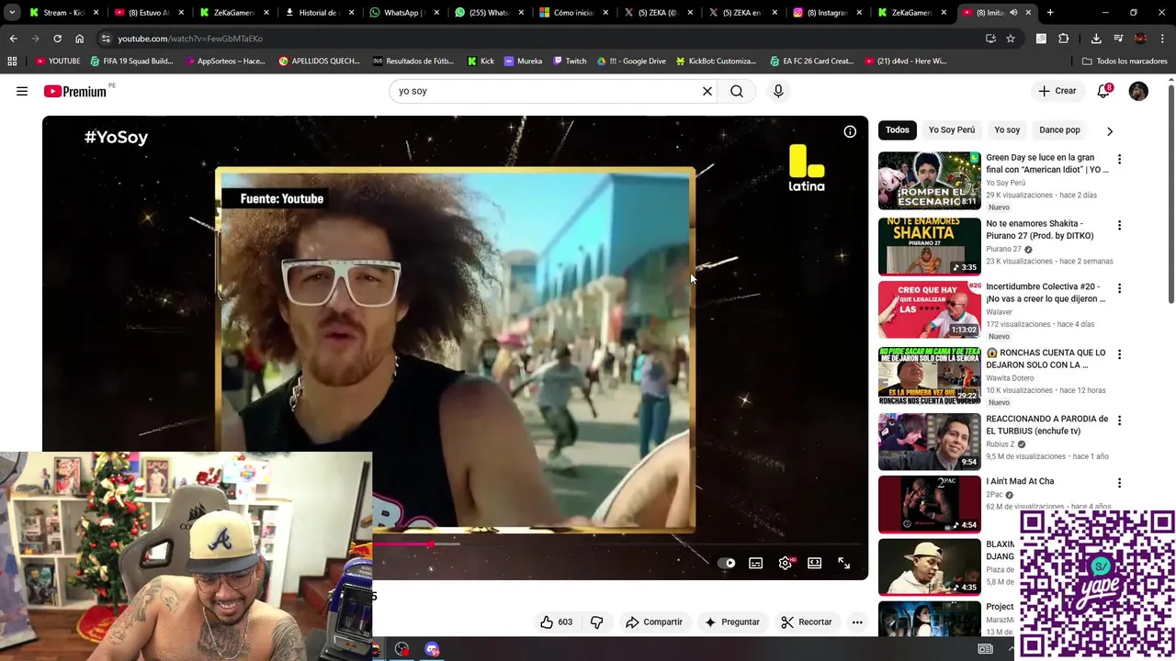Open player settings gear

point(786,564)
